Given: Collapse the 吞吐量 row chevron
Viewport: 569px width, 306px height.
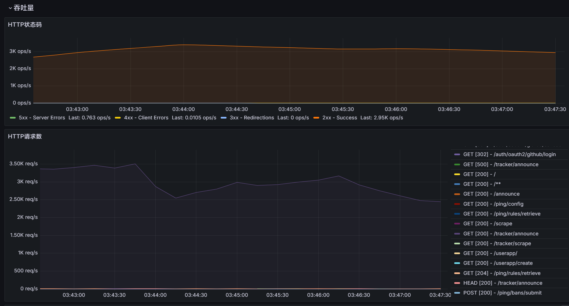Looking at the screenshot, I should pyautogui.click(x=10, y=8).
